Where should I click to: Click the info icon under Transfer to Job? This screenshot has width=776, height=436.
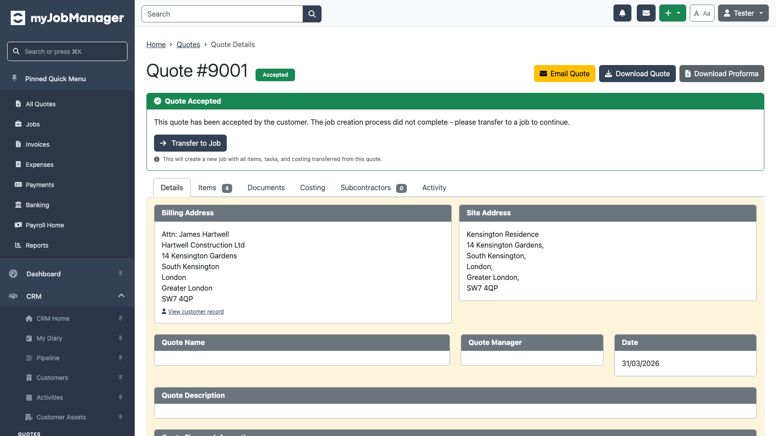pos(157,159)
